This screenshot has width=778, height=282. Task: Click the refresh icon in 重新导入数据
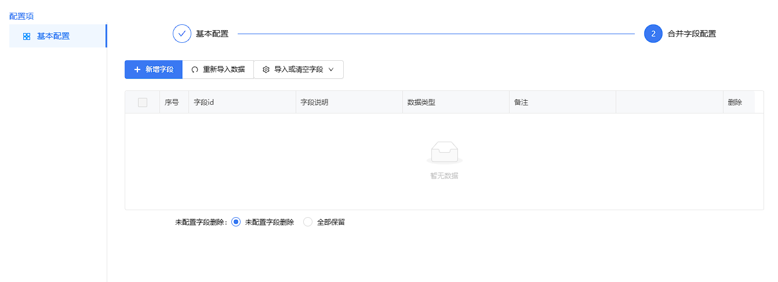(195, 69)
